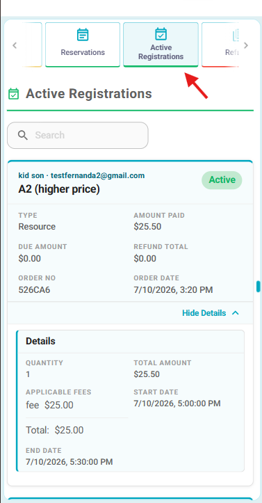Click the Active Registrations tab icon
The height and width of the screenshot is (503, 262).
pyautogui.click(x=161, y=33)
